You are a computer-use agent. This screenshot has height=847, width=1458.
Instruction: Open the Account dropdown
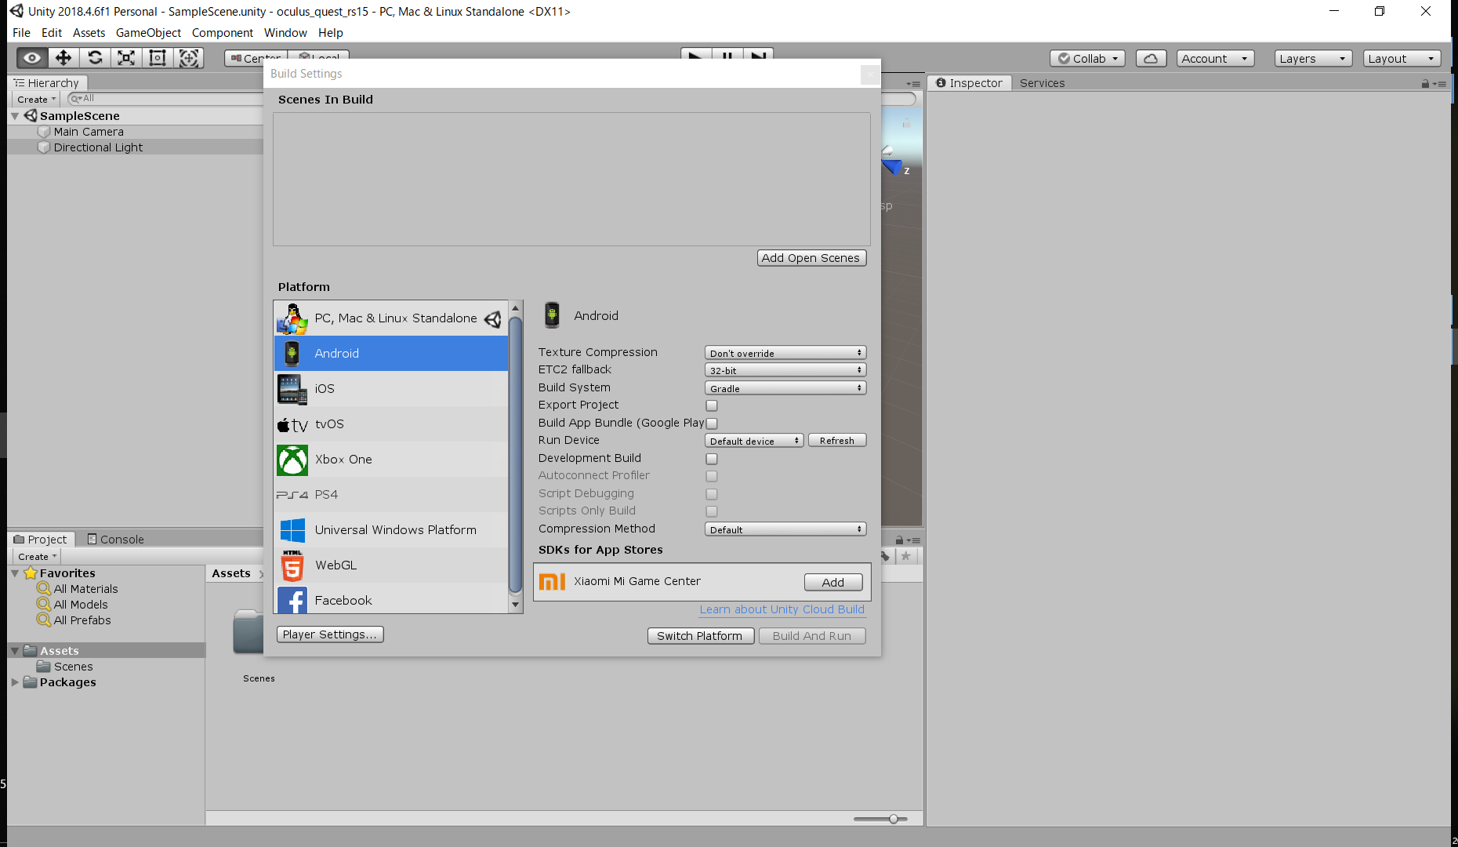[x=1215, y=59]
